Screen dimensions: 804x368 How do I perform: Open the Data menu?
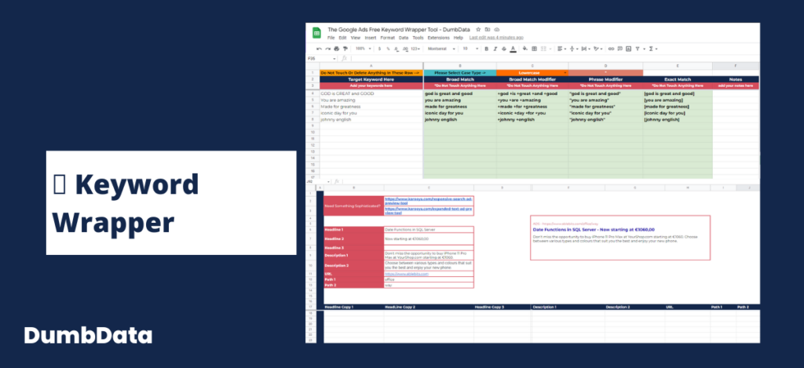[404, 38]
